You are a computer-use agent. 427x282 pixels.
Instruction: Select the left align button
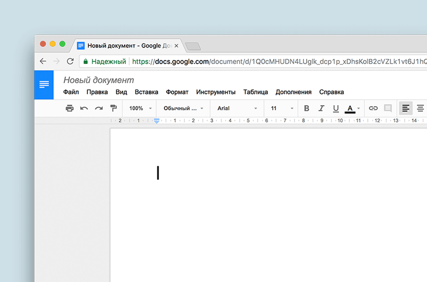406,108
